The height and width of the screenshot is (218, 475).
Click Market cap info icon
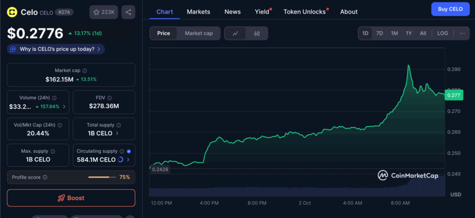click(84, 71)
